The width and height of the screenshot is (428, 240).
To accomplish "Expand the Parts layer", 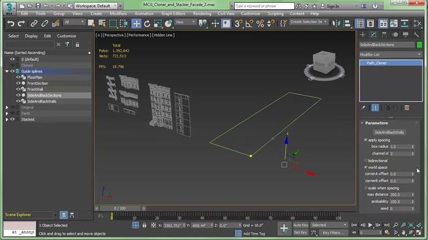I will (x=7, y=113).
